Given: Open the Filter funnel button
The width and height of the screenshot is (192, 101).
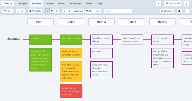Looking at the screenshot, I should [x=8, y=11].
